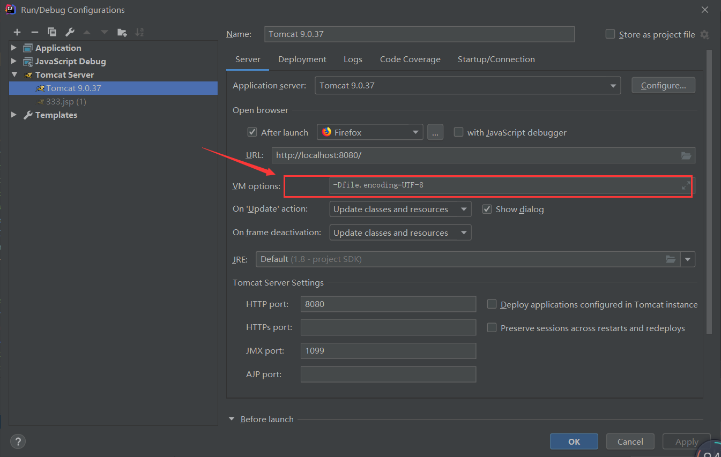
Task: Sort the configurations alphabetically
Action: click(x=139, y=32)
